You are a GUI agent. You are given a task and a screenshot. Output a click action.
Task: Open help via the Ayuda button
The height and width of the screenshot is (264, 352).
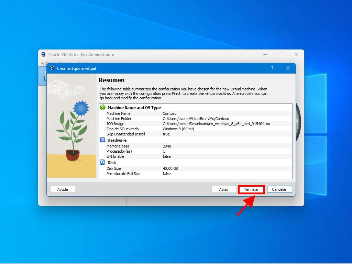click(63, 189)
